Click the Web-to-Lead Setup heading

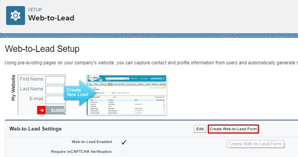[x=42, y=49]
